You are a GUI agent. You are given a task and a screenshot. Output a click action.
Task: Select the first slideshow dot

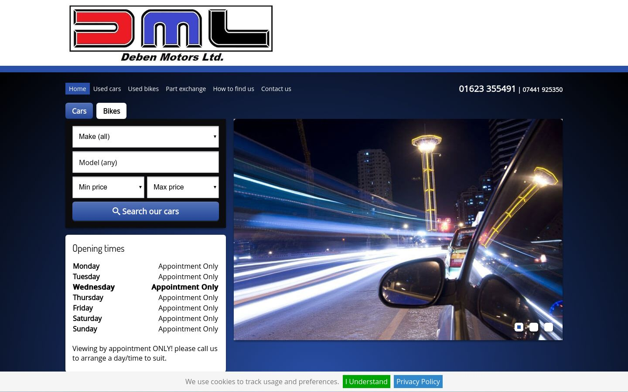[x=519, y=327]
